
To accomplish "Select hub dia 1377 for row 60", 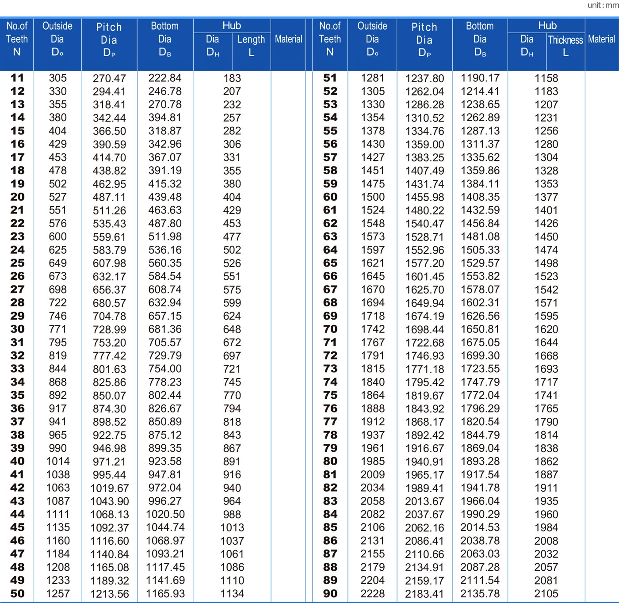I will click(x=546, y=197).
